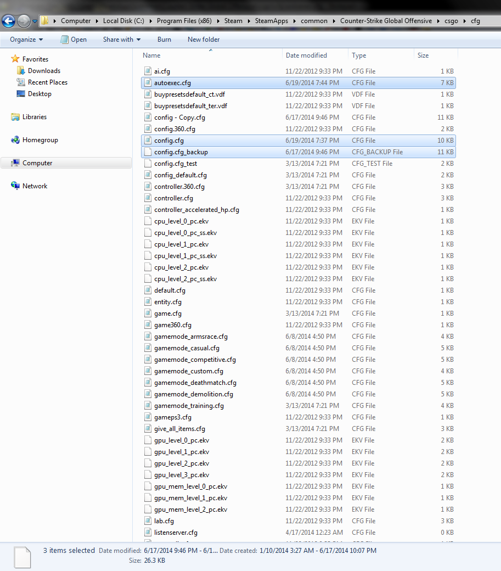Select the gamemode_deathmatch.cfg file name
The height and width of the screenshot is (571, 501).
pos(195,383)
